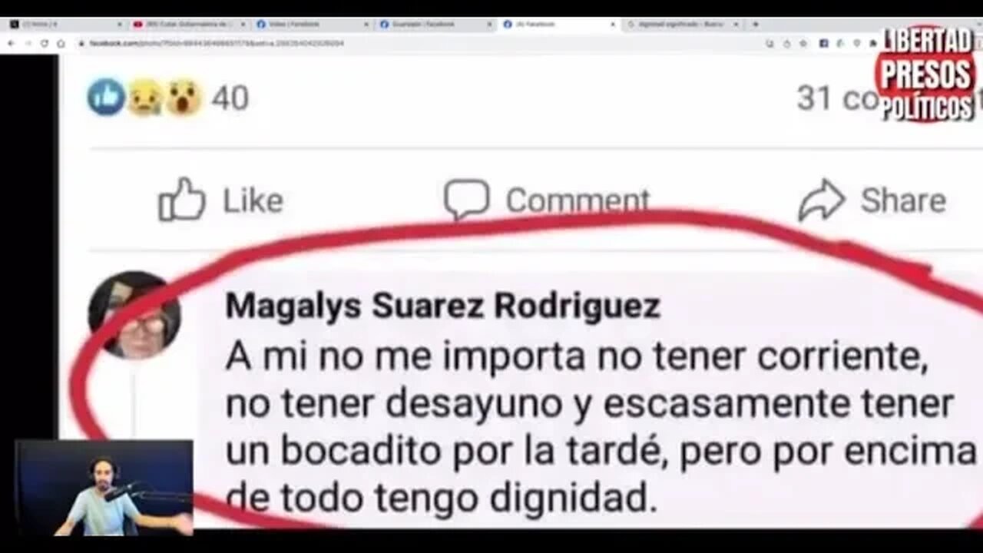Click the Like thumbs-up icon
983x553 pixels.
pos(182,200)
